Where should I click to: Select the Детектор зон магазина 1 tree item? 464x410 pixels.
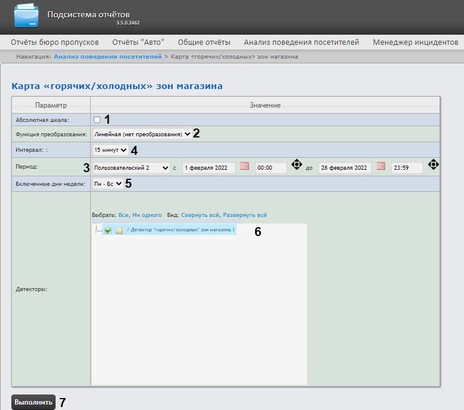point(182,230)
